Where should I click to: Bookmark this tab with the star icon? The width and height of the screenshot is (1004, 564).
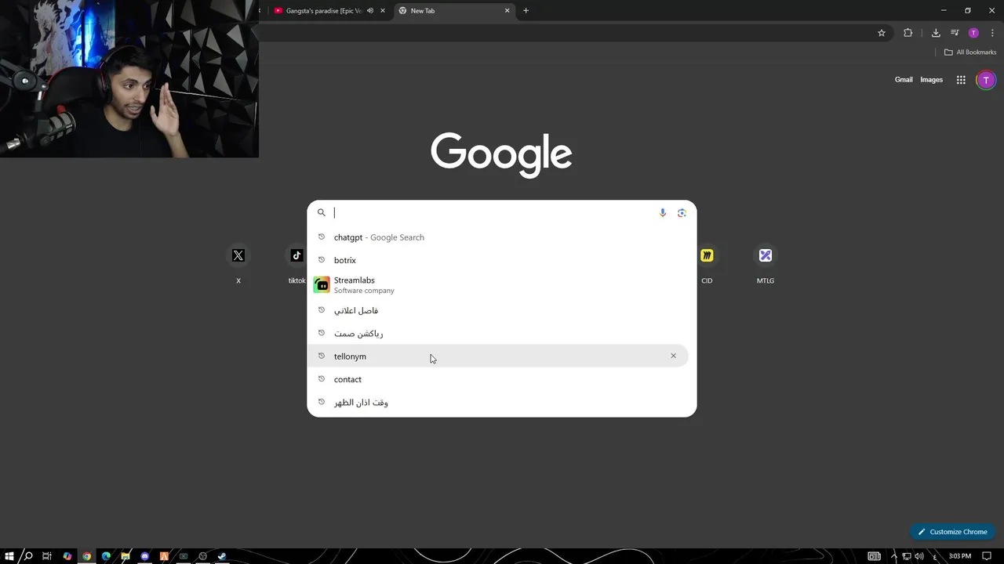coord(882,33)
